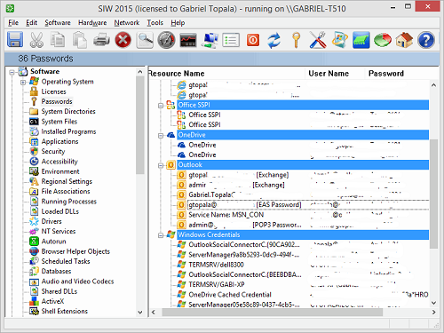Click the pie chart toolbar icon
The width and height of the screenshot is (444, 333).
(x=383, y=40)
